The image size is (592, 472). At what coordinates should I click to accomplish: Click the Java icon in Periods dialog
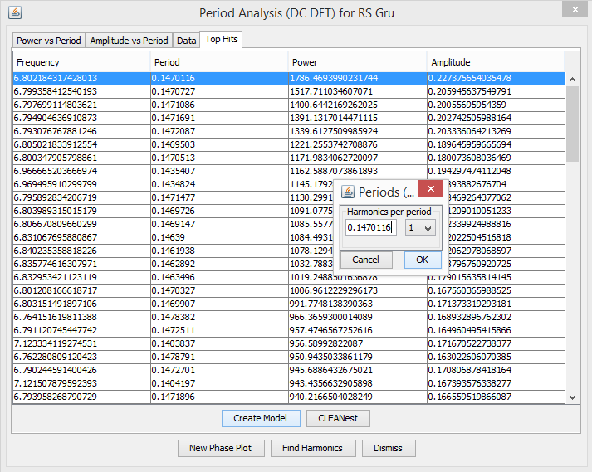pyautogui.click(x=349, y=192)
